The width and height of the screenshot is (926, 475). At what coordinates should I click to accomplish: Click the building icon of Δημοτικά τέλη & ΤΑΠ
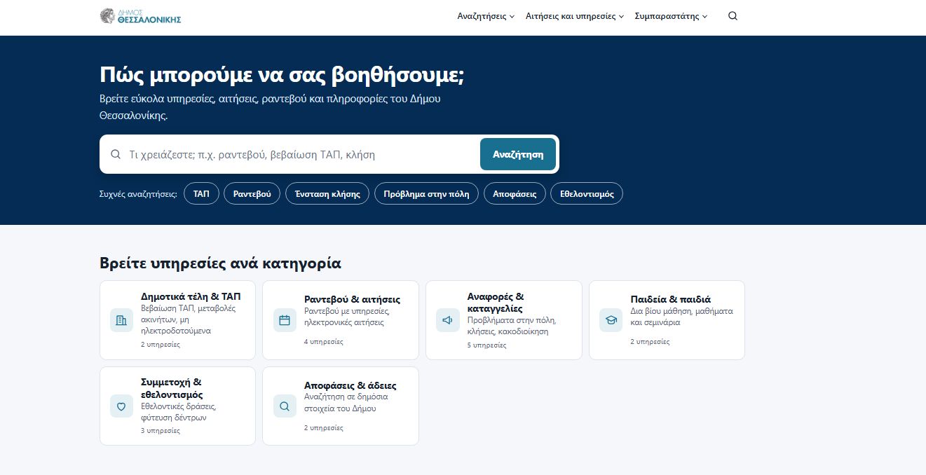pyautogui.click(x=121, y=320)
